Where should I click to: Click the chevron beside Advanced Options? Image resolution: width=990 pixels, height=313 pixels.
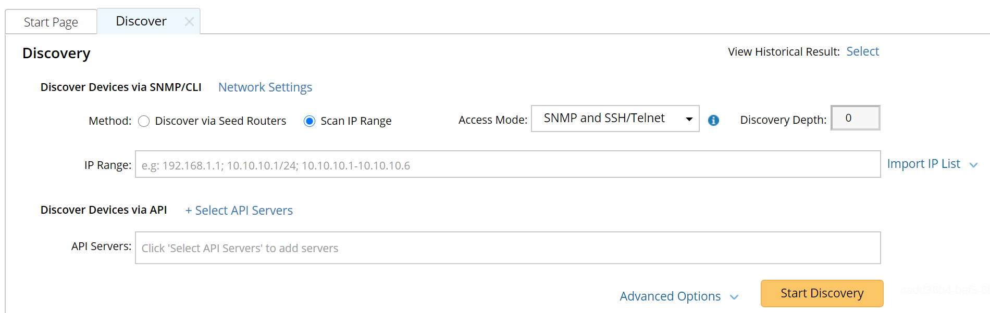734,297
